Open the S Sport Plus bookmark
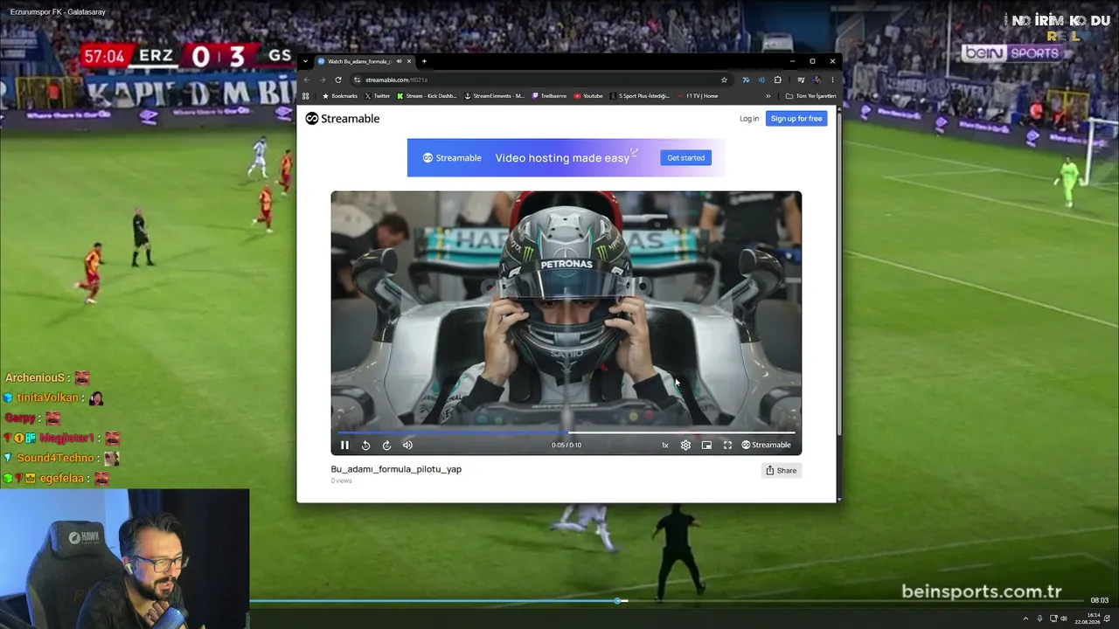Screen dimensions: 1119x629 (640, 96)
